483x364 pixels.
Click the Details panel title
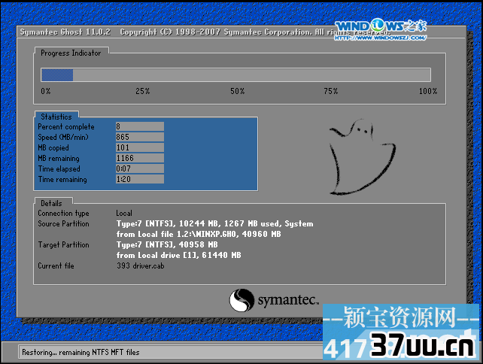point(51,203)
